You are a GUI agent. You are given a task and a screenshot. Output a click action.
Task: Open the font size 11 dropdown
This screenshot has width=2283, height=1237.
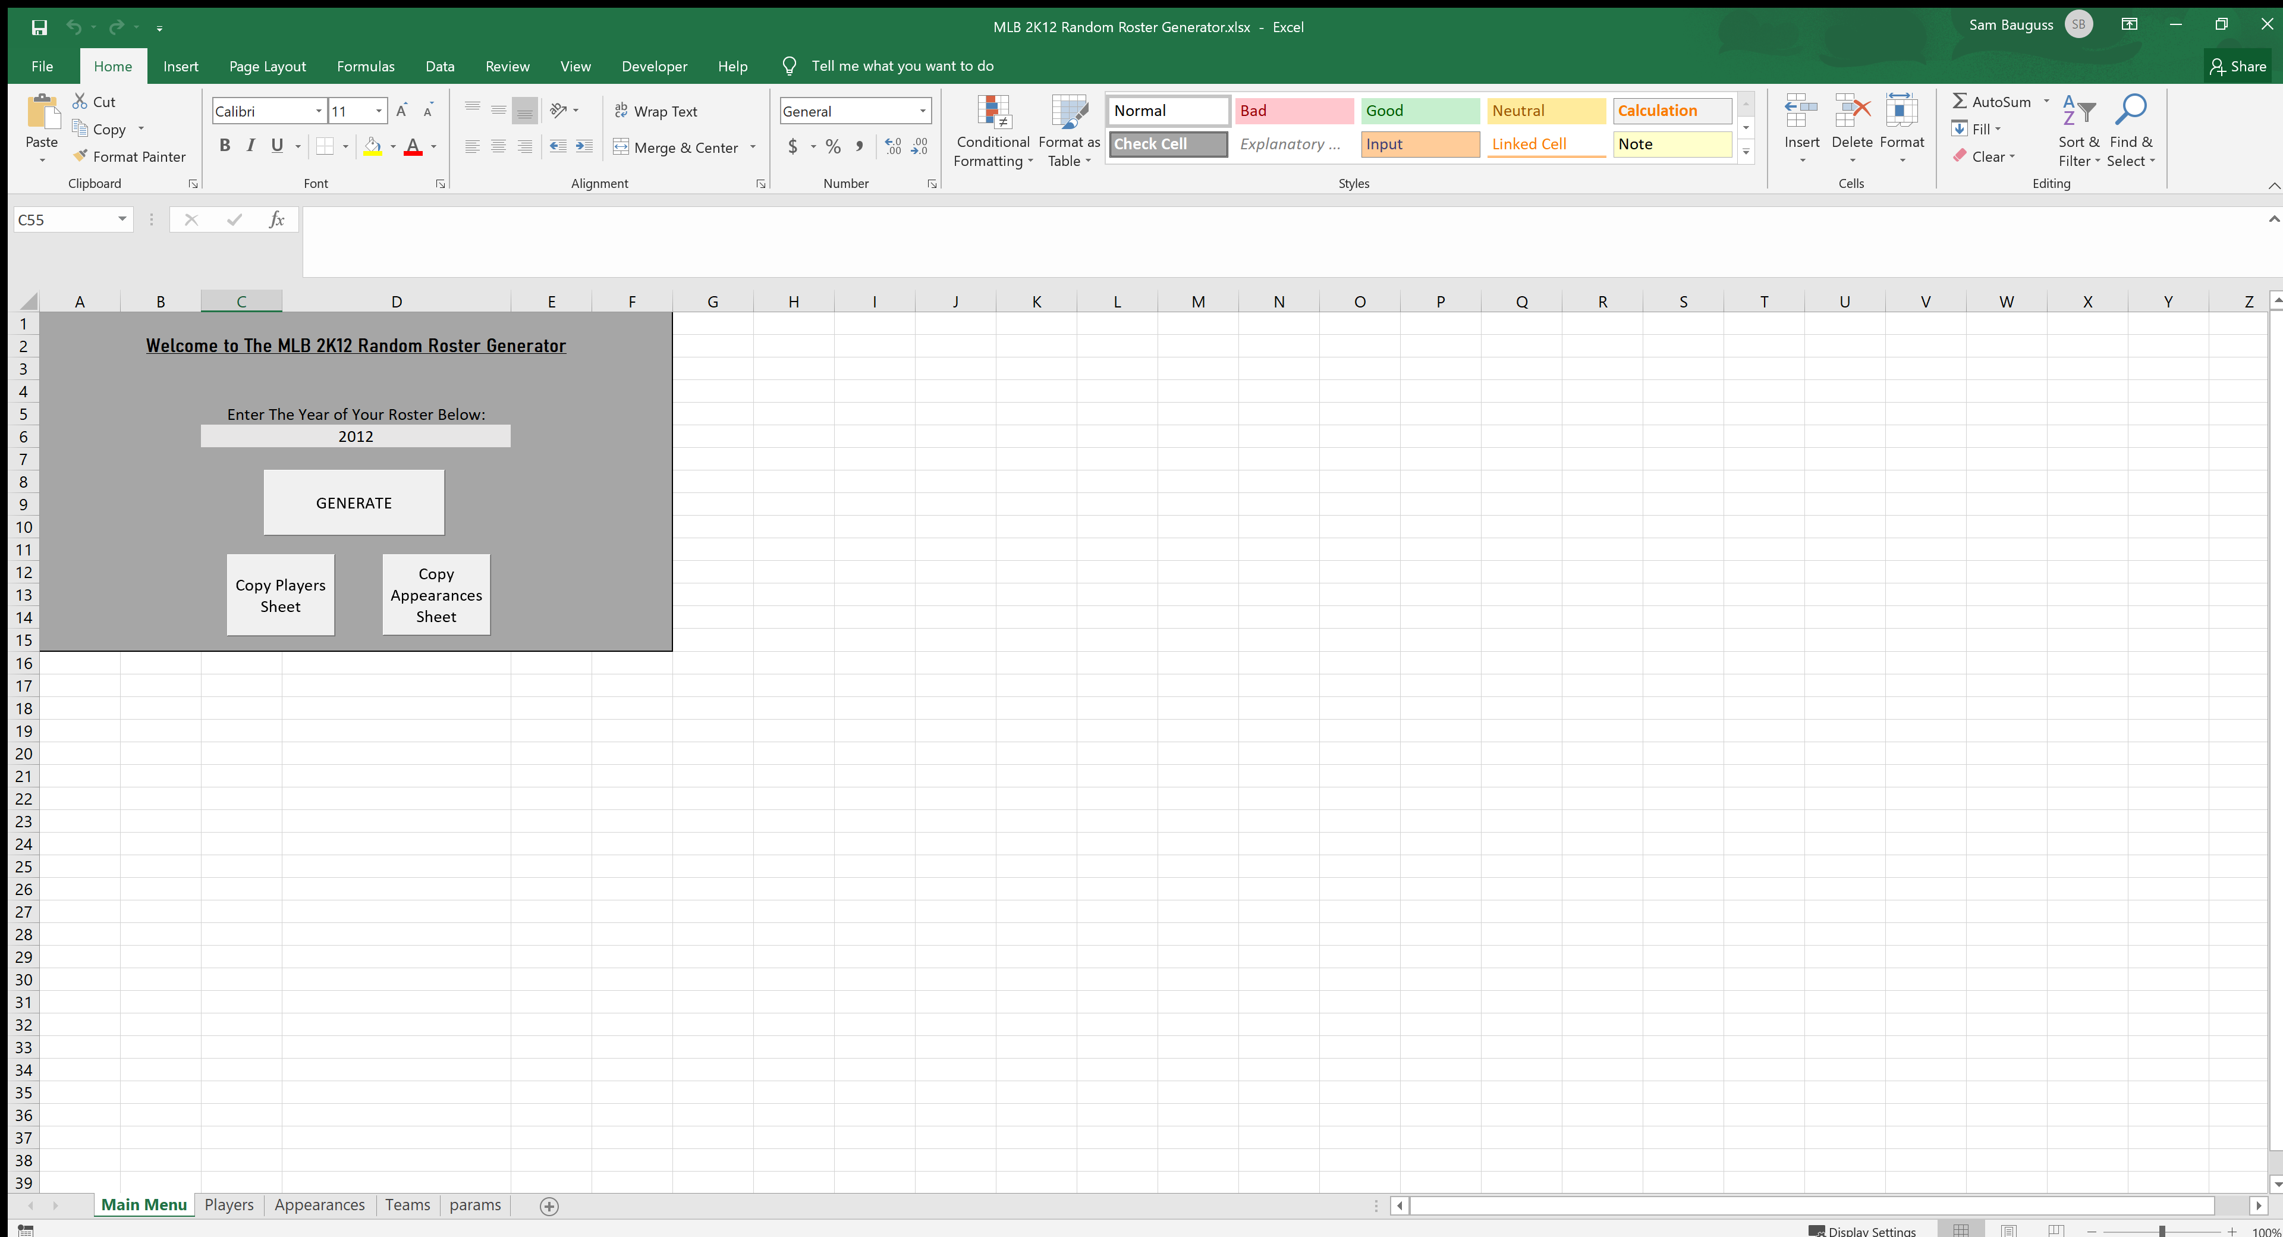[x=379, y=111]
